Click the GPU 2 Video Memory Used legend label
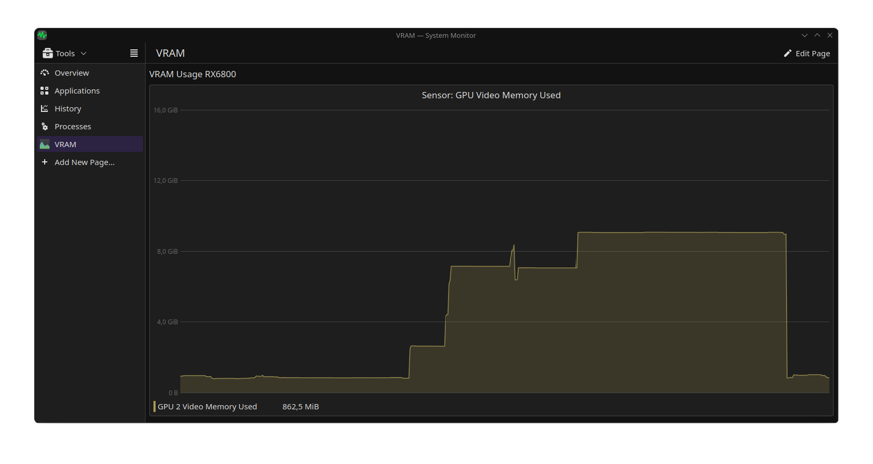Screen dimensions: 873x464 [207, 407]
